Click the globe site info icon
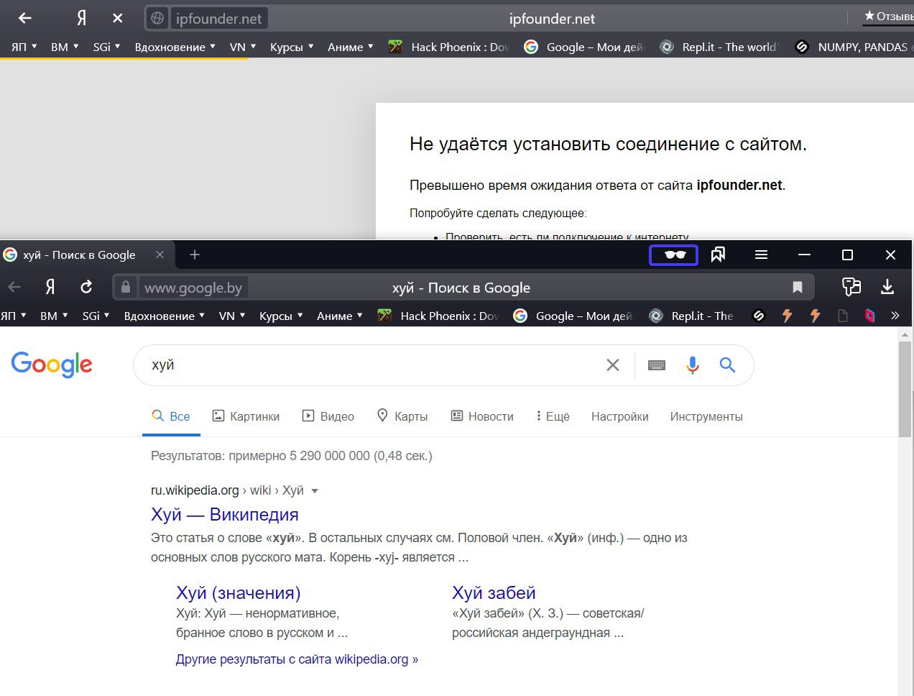 (157, 18)
